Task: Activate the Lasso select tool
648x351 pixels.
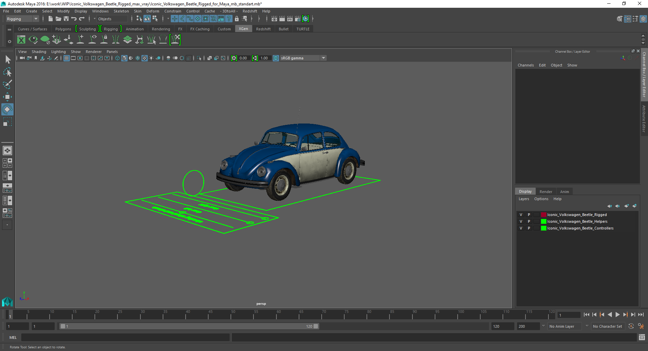Action: [7, 72]
